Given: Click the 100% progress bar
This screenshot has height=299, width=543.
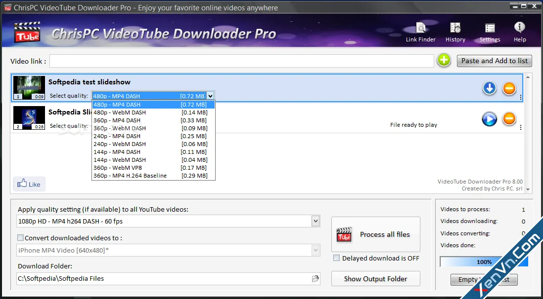Looking at the screenshot, I should pyautogui.click(x=484, y=262).
